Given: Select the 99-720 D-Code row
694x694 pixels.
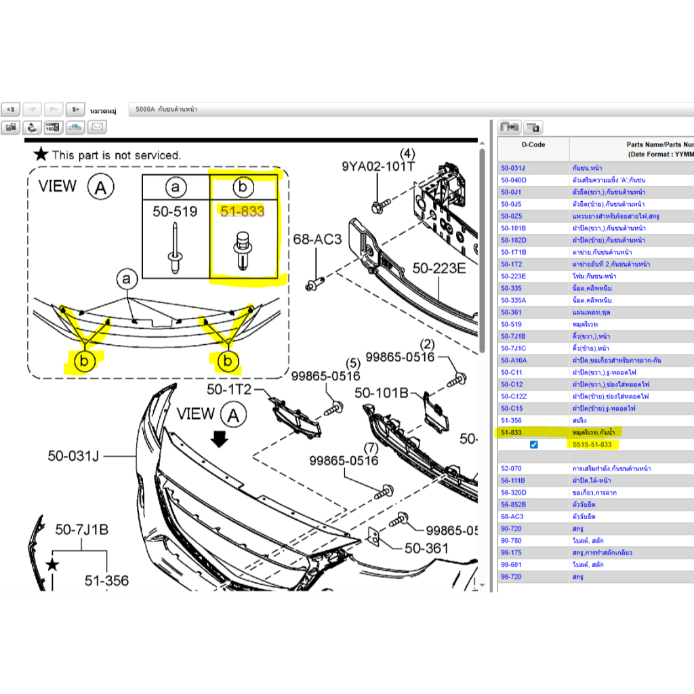Looking at the screenshot, I should [x=511, y=577].
